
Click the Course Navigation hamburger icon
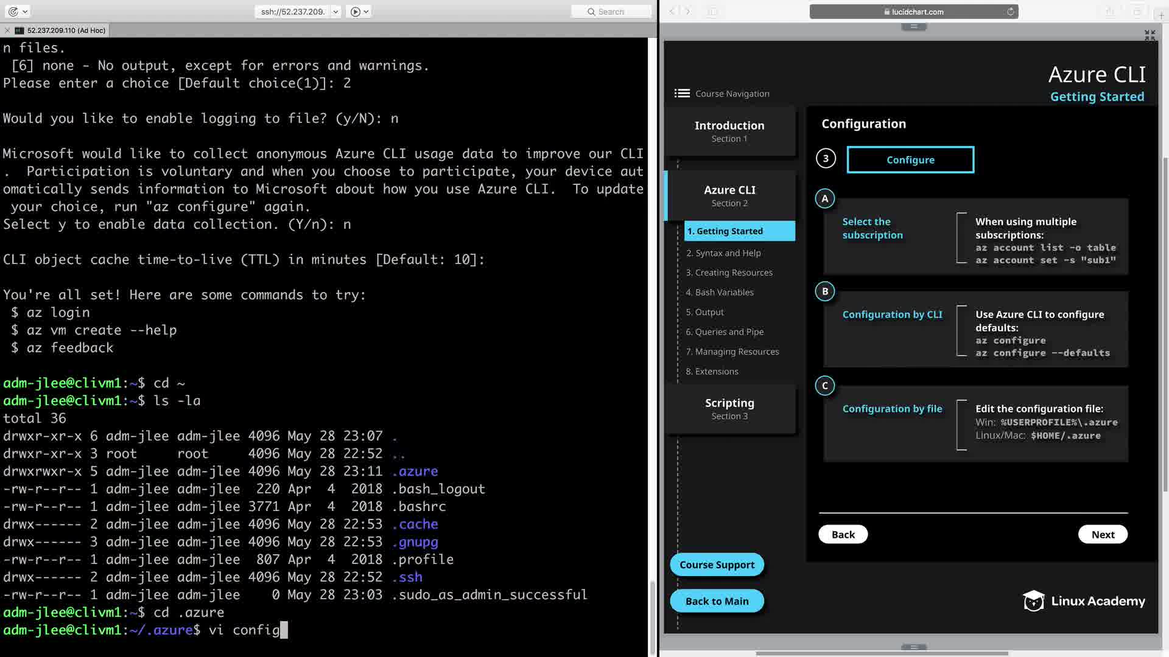(682, 93)
